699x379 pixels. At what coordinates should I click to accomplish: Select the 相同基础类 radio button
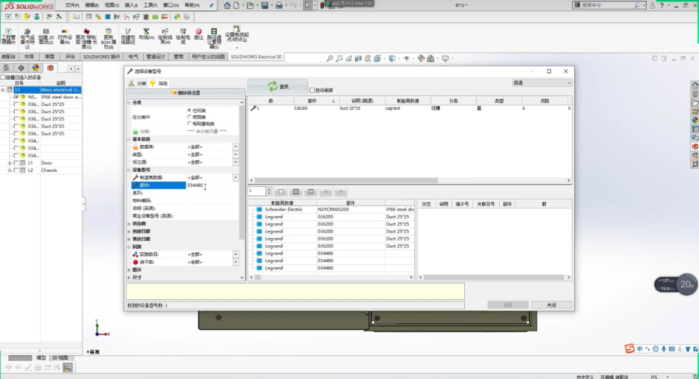pos(189,124)
